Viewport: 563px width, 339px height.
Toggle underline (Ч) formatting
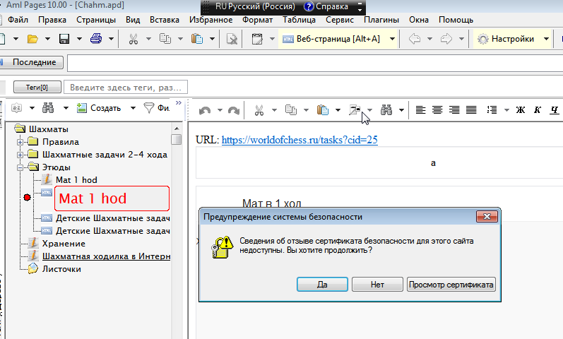point(554,110)
